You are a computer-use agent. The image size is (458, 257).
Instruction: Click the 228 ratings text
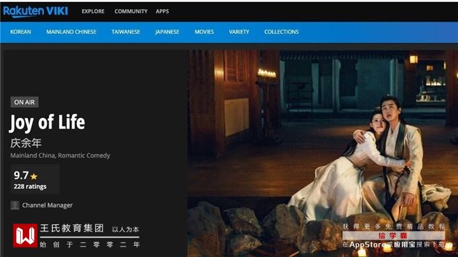pos(30,187)
